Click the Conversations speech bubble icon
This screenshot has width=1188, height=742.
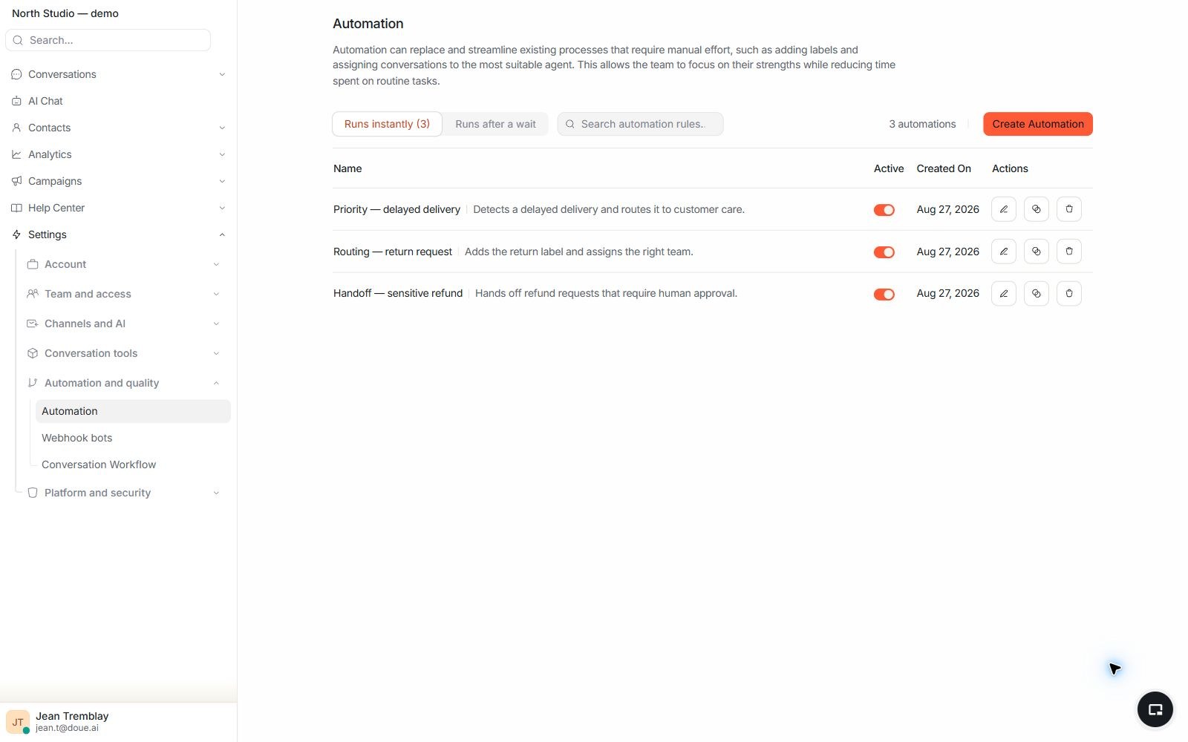point(16,74)
